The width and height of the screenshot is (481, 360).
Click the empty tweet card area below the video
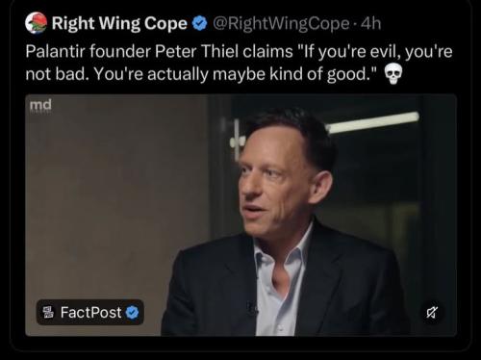click(x=240, y=344)
